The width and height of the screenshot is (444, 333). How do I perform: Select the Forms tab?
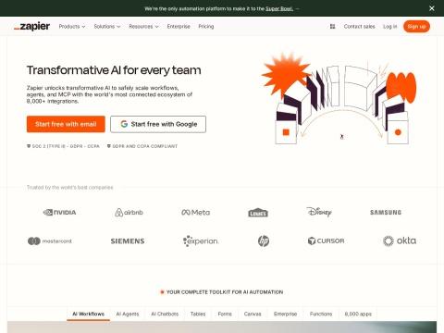225,314
